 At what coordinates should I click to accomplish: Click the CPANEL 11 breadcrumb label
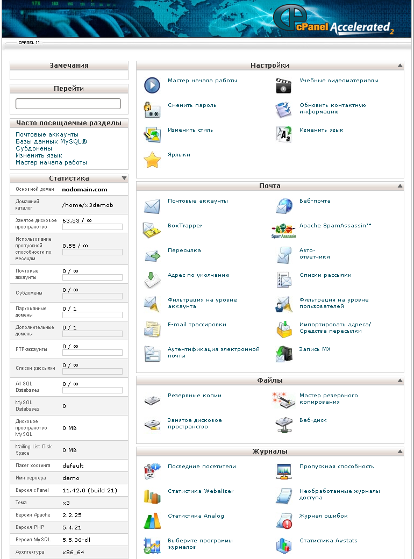point(29,43)
